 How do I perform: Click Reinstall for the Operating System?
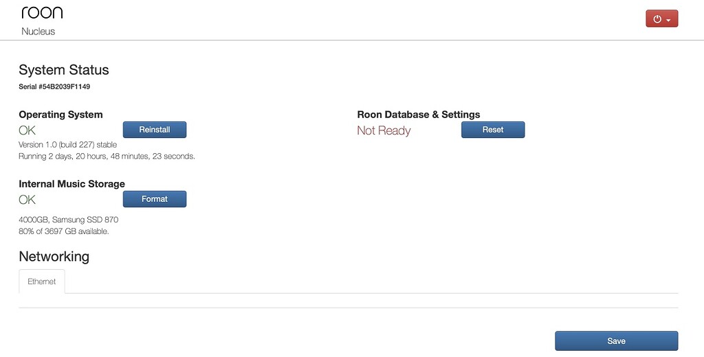click(x=155, y=130)
